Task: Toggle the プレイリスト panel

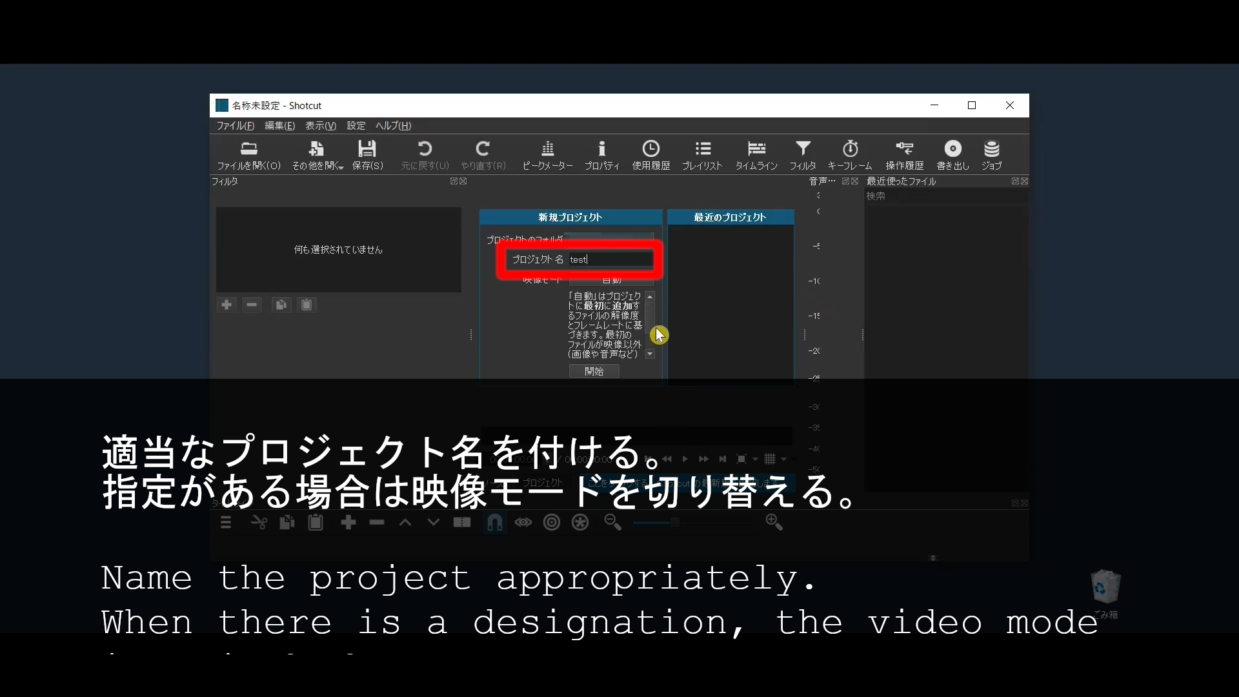Action: (703, 156)
